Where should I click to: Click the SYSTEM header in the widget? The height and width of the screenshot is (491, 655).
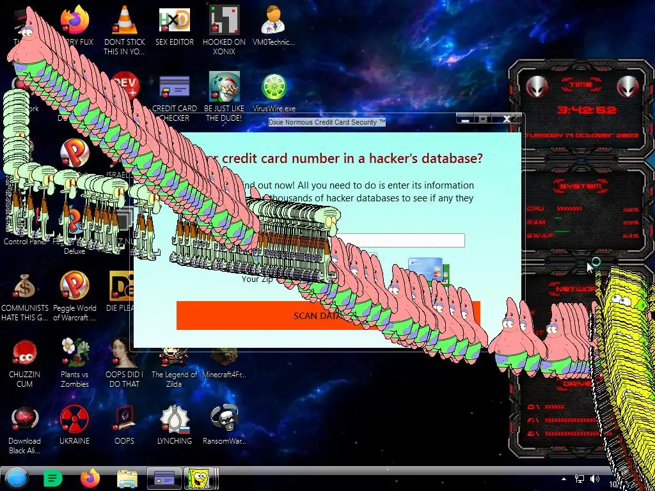pyautogui.click(x=581, y=185)
